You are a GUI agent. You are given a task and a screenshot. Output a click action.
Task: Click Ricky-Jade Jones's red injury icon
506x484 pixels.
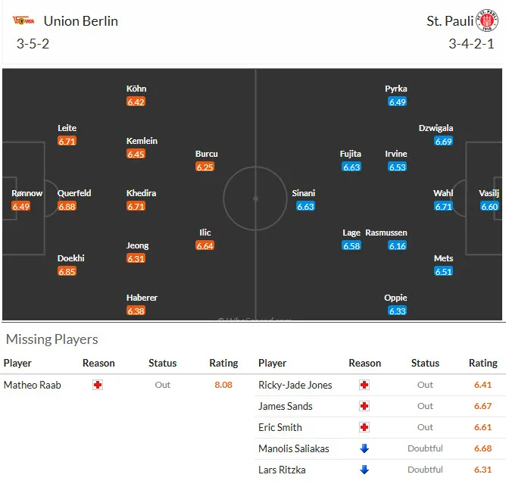click(364, 385)
